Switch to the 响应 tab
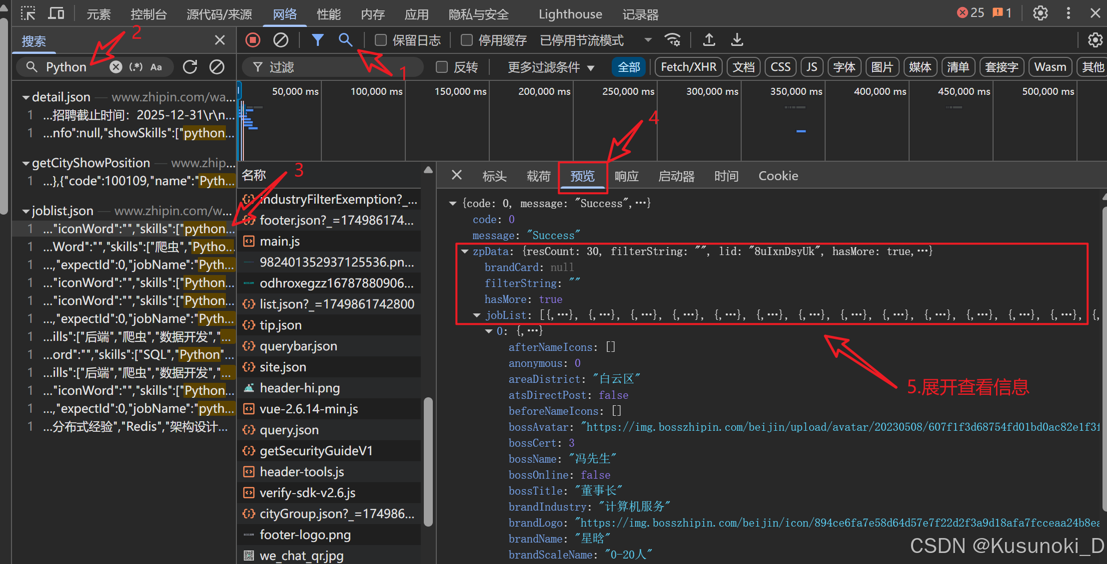The image size is (1107, 564). pos(626,176)
